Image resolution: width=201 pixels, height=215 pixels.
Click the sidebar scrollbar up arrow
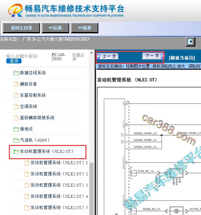click(x=92, y=53)
